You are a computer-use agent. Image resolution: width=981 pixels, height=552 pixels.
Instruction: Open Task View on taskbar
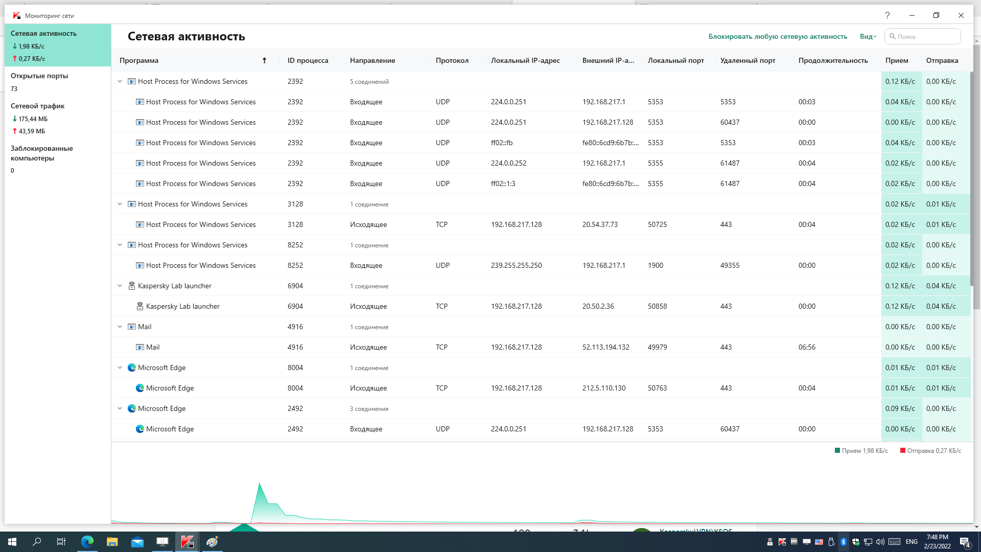pyautogui.click(x=61, y=542)
